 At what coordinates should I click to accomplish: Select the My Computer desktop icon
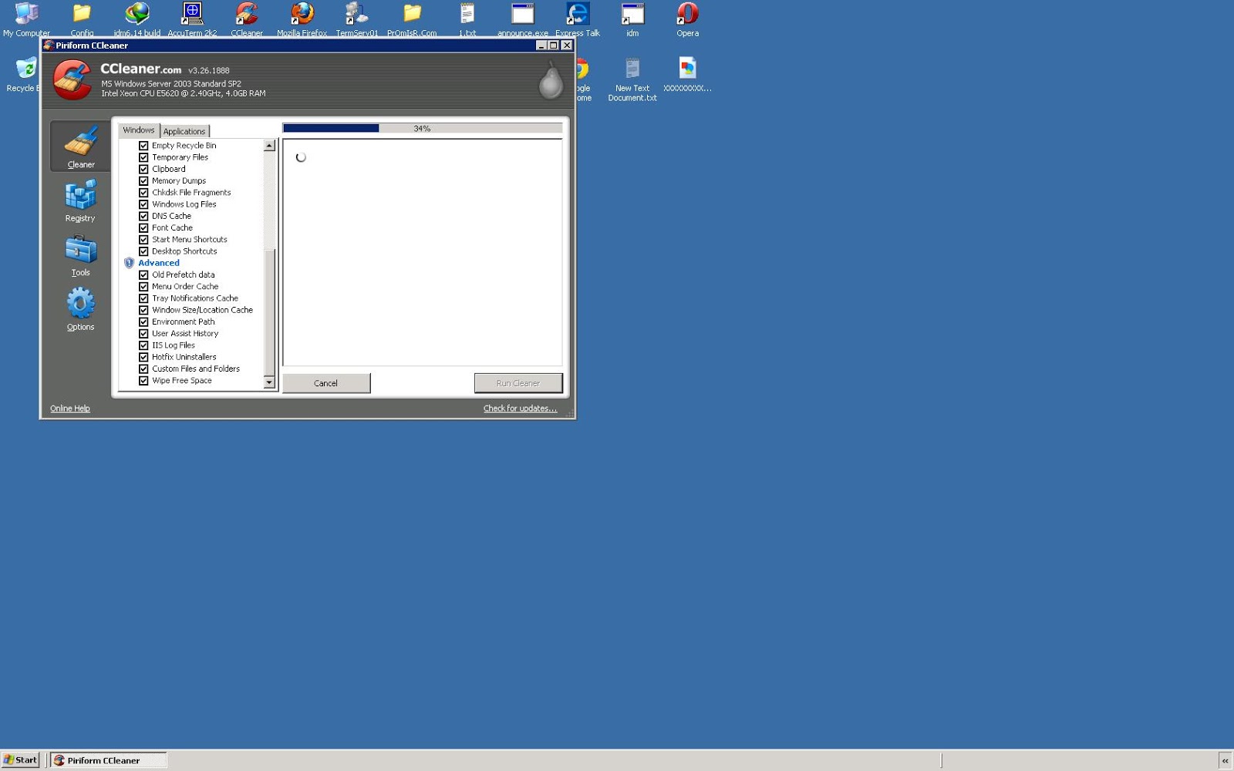click(26, 20)
